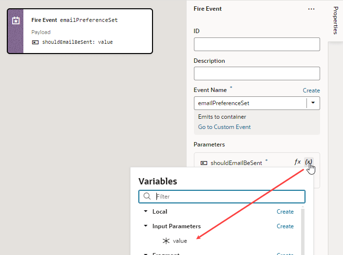Image resolution: width=343 pixels, height=255 pixels.
Task: Click the payload icon in Fire Event card
Action: (35, 42)
